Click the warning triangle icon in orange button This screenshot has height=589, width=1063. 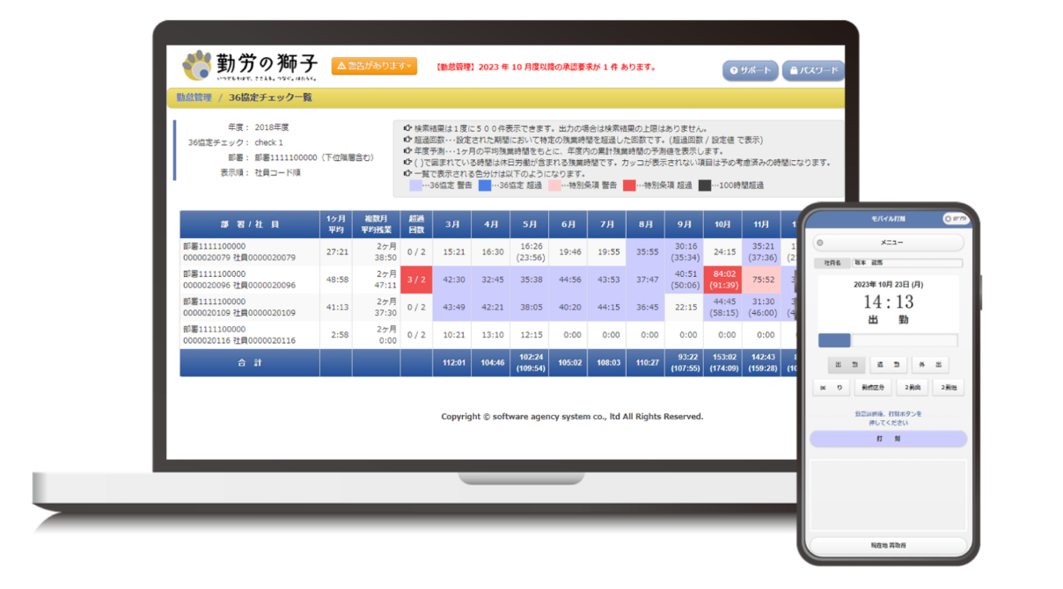(x=342, y=66)
